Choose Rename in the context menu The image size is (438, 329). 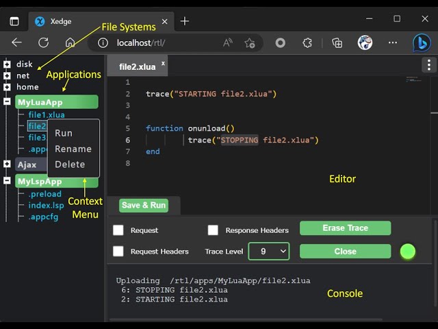(x=73, y=149)
